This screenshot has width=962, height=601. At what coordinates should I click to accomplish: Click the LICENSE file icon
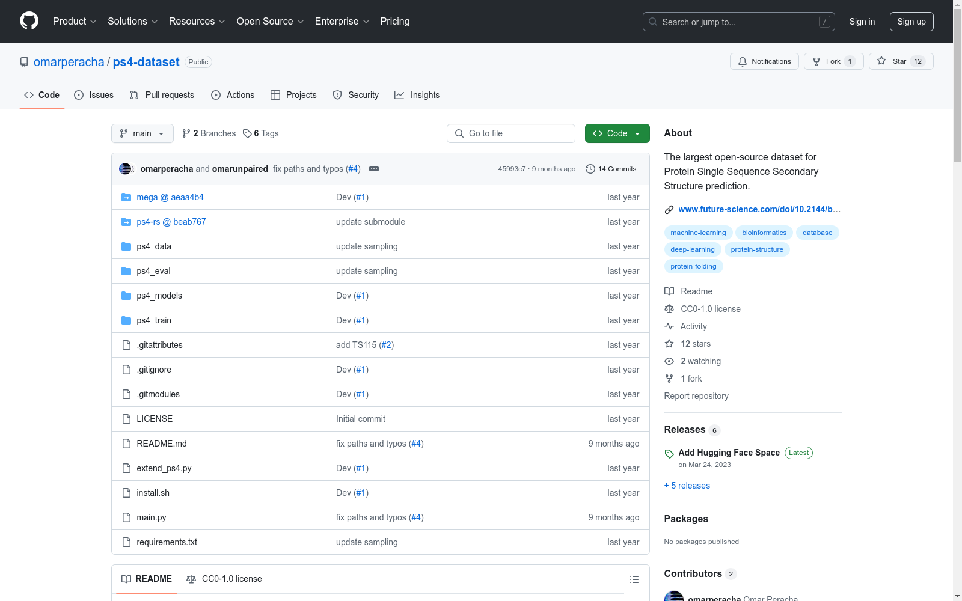126,419
